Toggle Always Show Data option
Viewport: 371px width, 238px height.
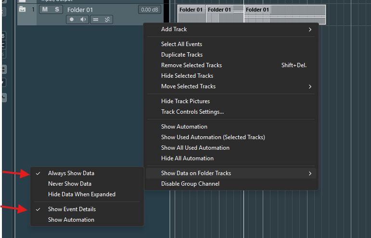coord(87,173)
